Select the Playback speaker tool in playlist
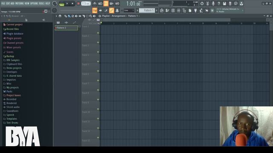273x153 pixels. click(94, 16)
